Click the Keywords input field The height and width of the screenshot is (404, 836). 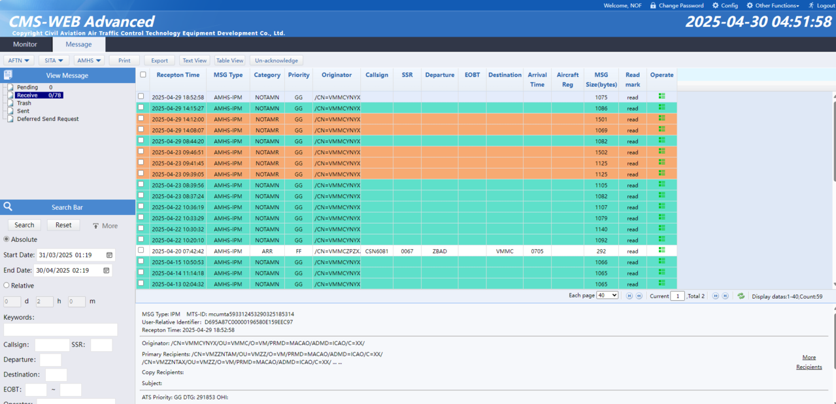click(x=60, y=330)
